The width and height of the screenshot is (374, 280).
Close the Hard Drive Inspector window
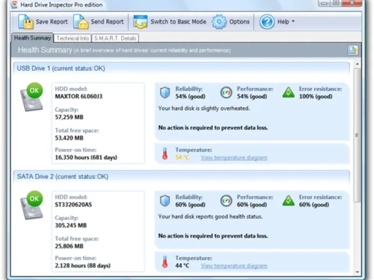click(352, 3)
